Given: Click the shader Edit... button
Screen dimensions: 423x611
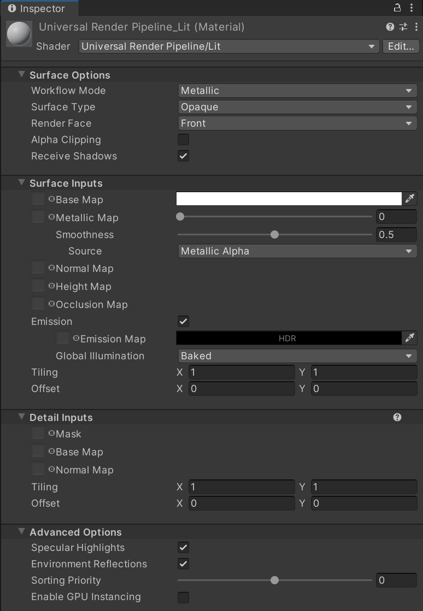Looking at the screenshot, I should 401,46.
